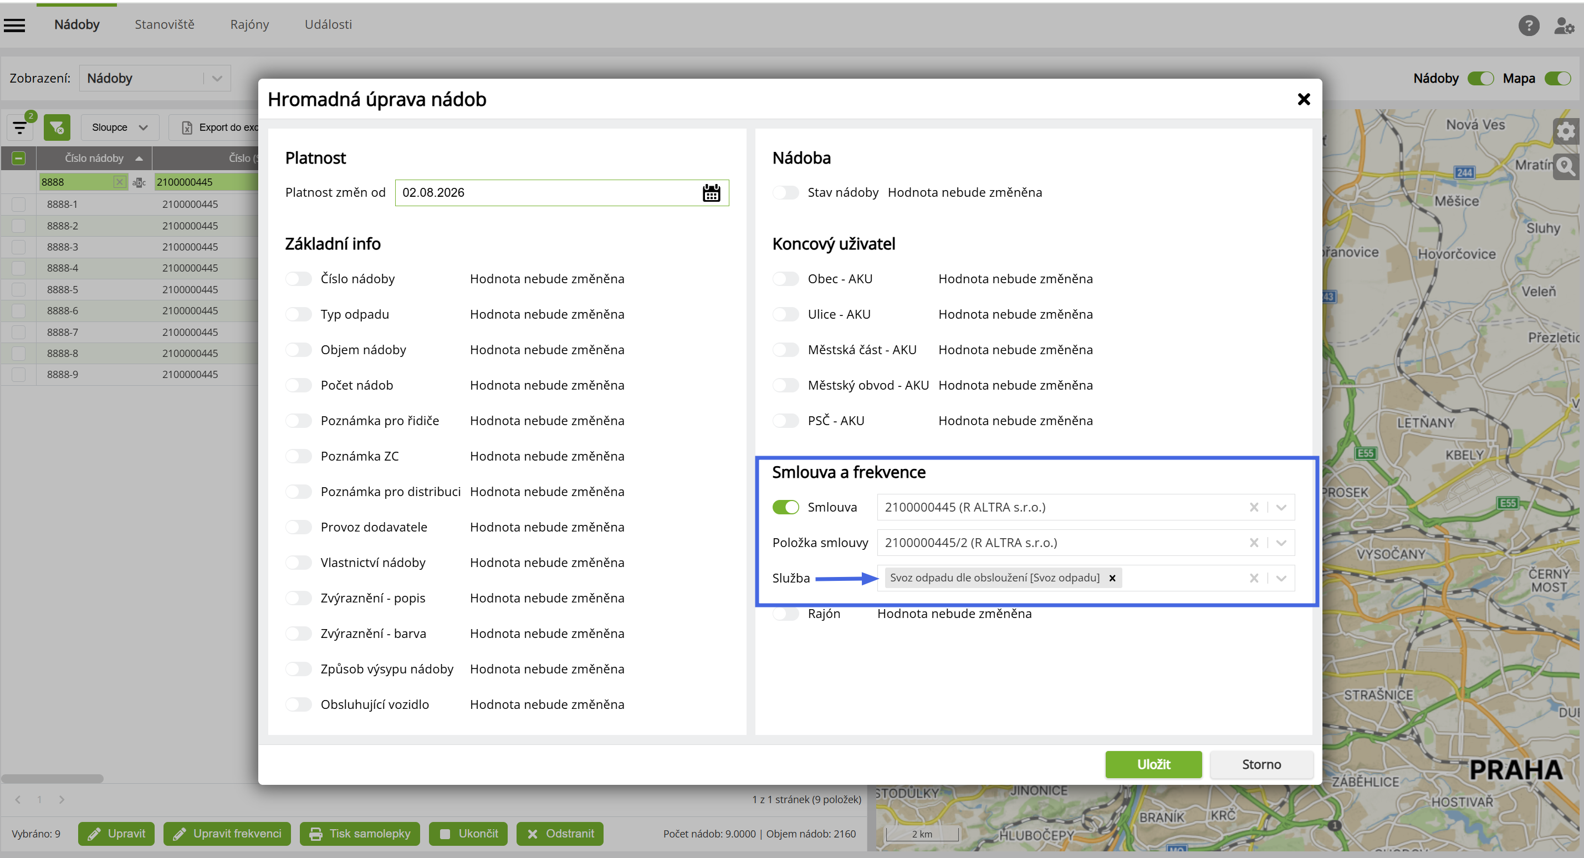Enable the Typ odpadu toggle
Viewport: 1584px width, 858px height.
click(299, 314)
